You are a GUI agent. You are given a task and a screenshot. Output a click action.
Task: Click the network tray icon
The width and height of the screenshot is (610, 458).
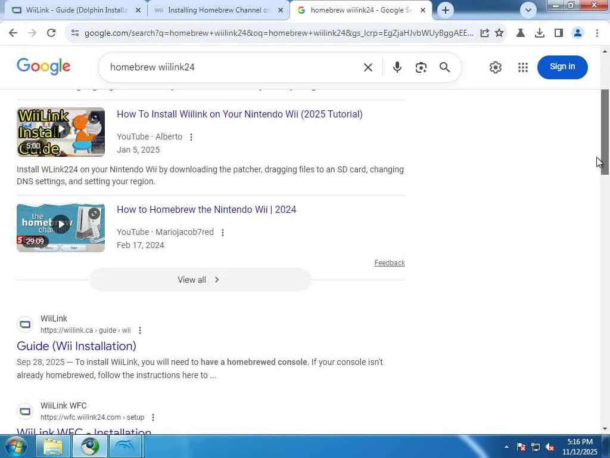coord(536,447)
